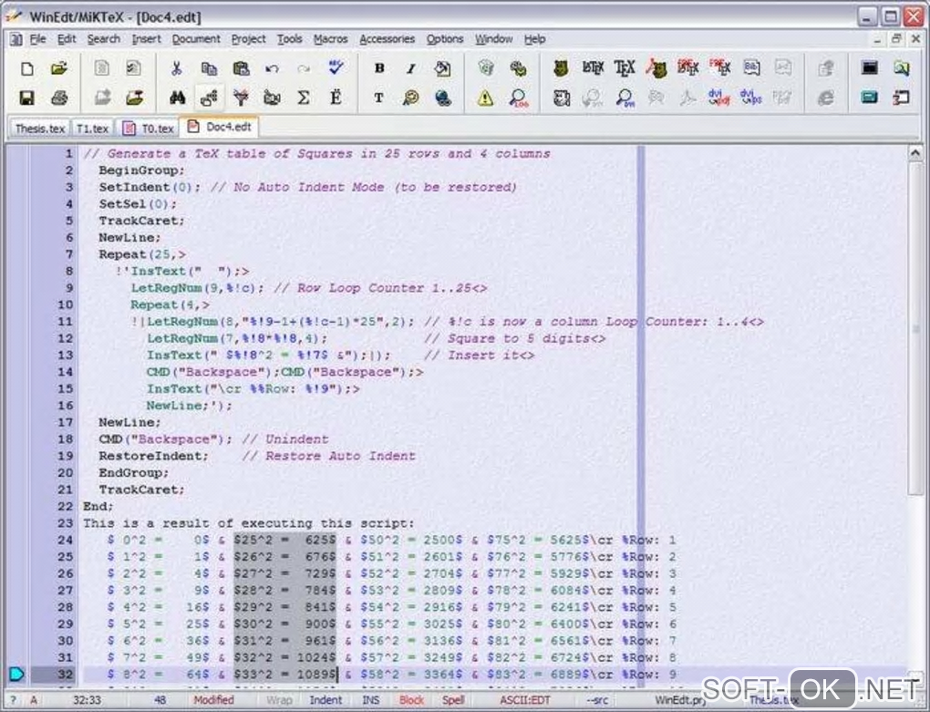Switch to the Thesis.tex tab

[x=40, y=129]
